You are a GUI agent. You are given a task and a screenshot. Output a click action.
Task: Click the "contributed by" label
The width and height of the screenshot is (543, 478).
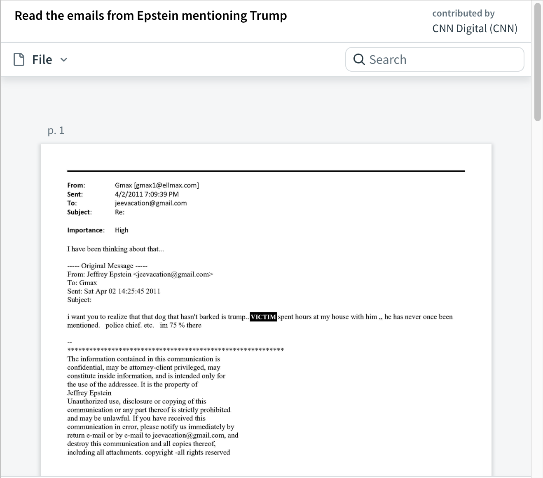[x=463, y=13]
